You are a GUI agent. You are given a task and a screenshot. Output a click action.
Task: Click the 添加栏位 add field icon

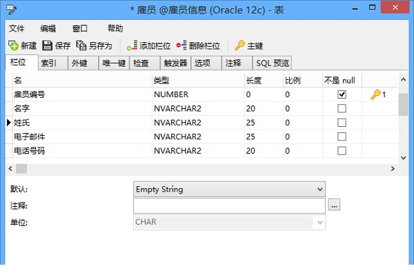click(x=132, y=45)
